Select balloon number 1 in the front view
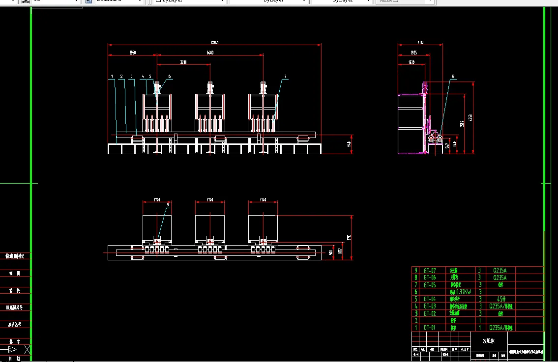Viewport: 558px width, 362px height. click(x=112, y=76)
